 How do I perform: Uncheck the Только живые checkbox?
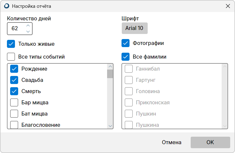[x=11, y=44]
